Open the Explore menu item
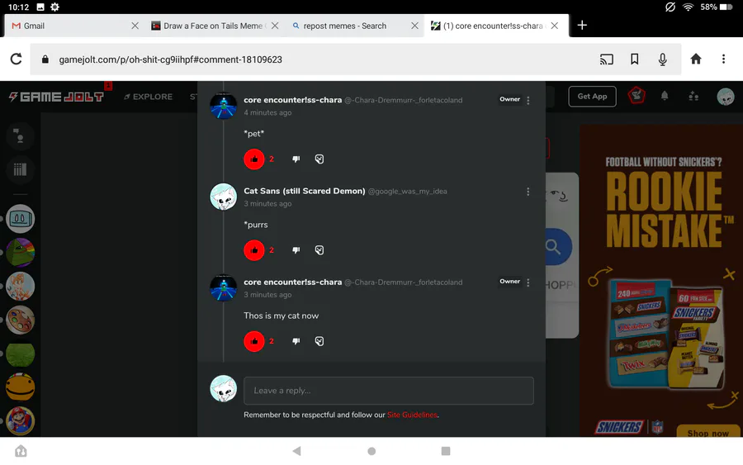743x465 pixels. click(x=149, y=97)
